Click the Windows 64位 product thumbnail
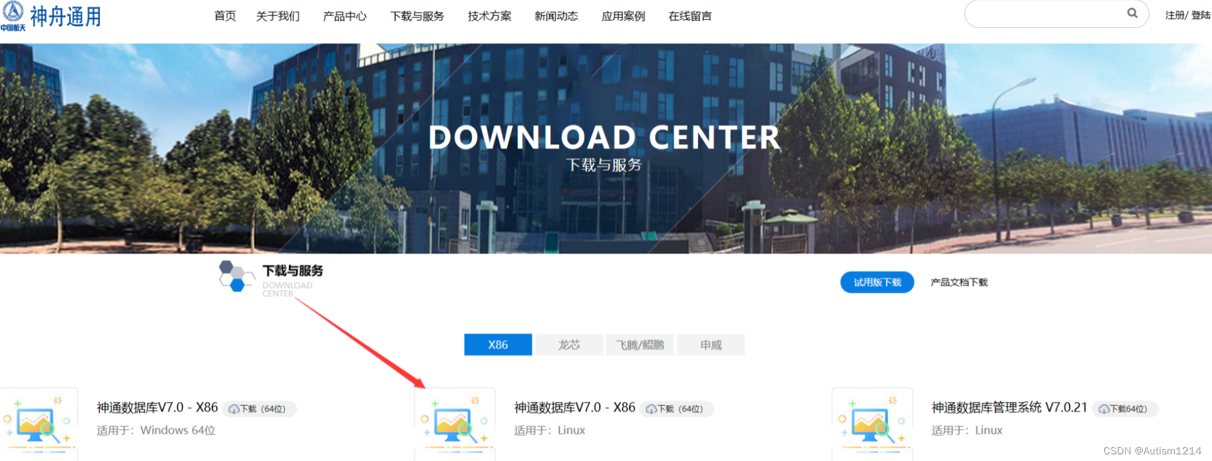This screenshot has height=461, width=1212. [x=39, y=424]
